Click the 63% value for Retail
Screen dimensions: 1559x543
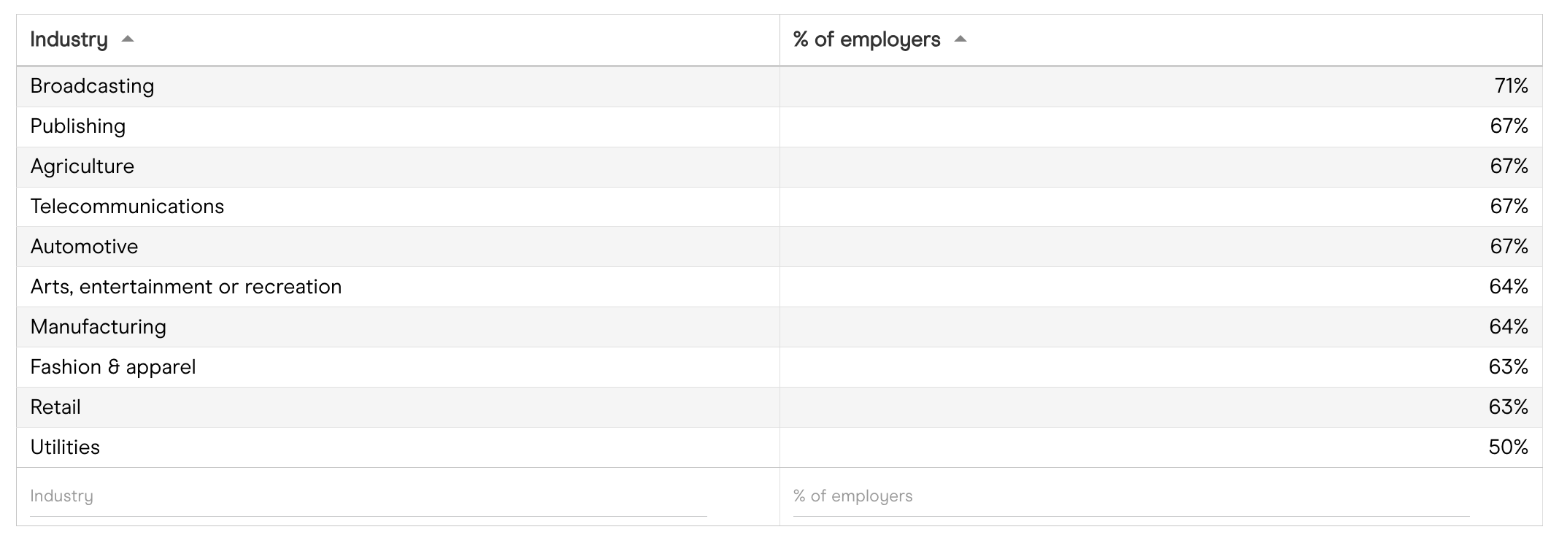(1508, 407)
